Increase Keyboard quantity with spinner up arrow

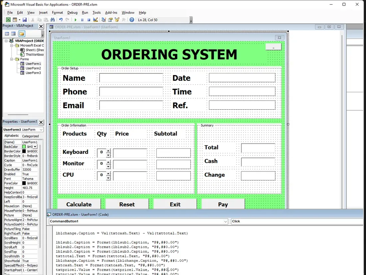point(108,151)
